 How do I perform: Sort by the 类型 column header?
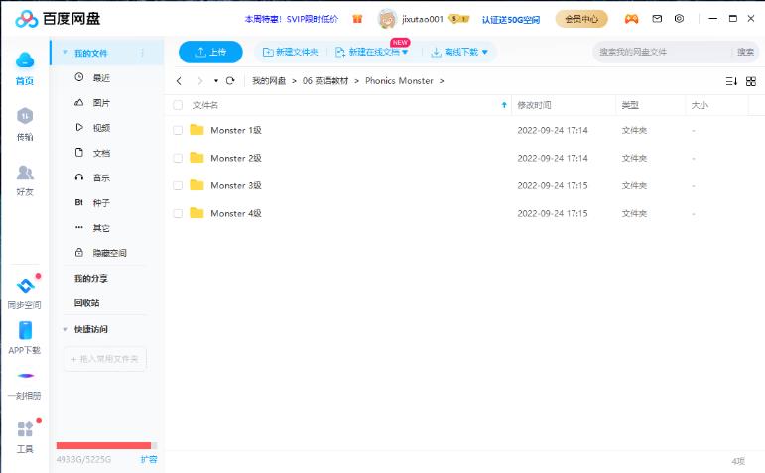pos(630,105)
